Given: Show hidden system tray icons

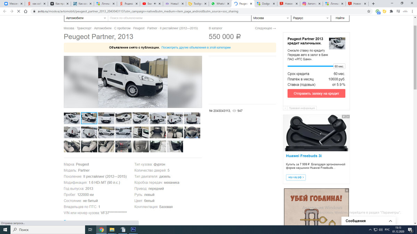Looking at the screenshot, I should (369, 230).
